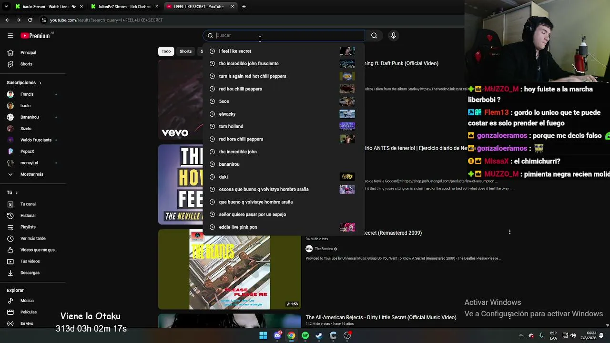This screenshot has height=343, width=610.
Task: Select the Todo filter chip
Action: (166, 51)
